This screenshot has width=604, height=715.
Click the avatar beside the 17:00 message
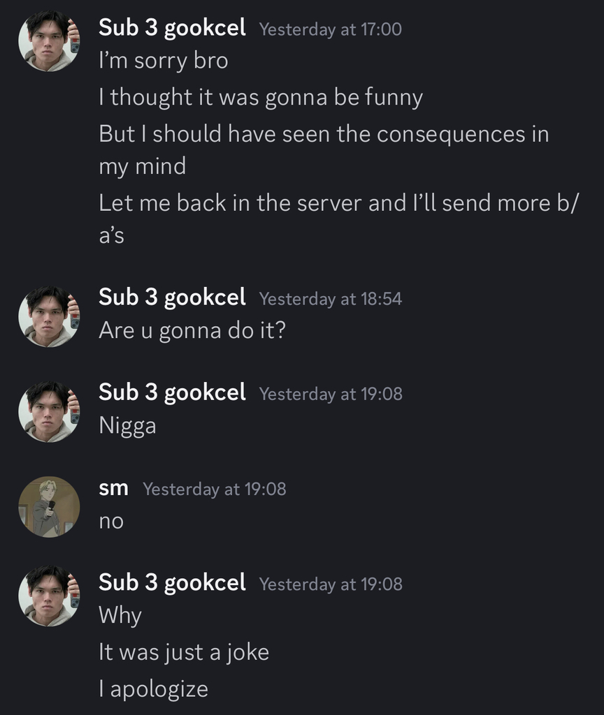(48, 41)
